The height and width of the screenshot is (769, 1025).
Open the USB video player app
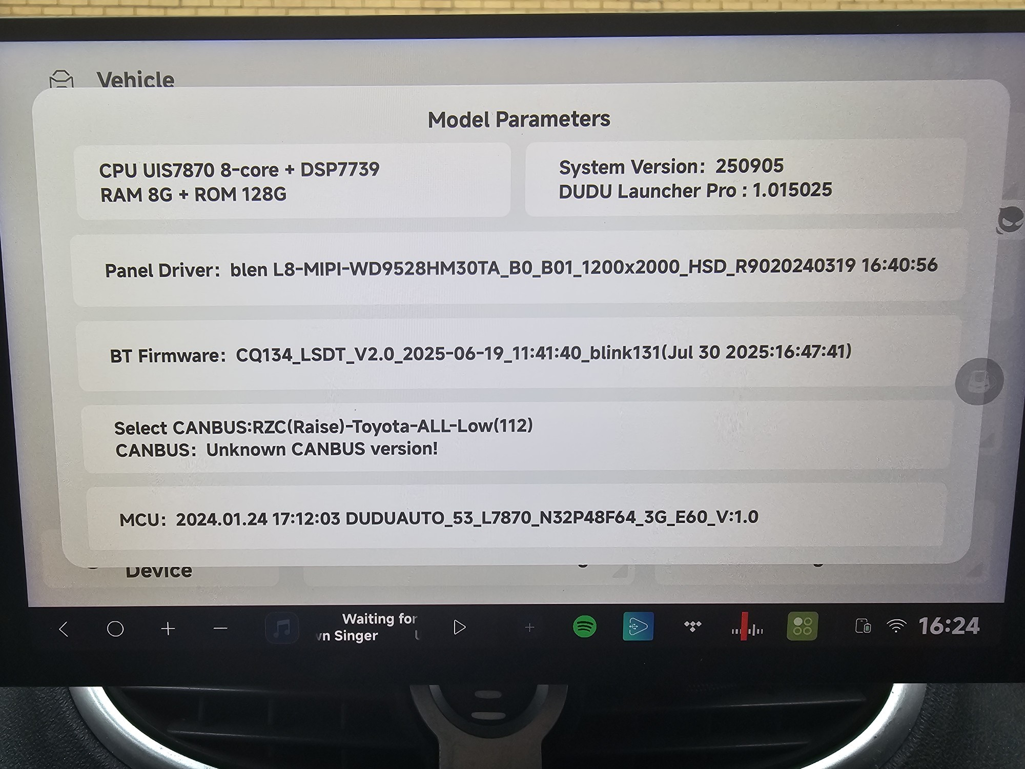638,626
